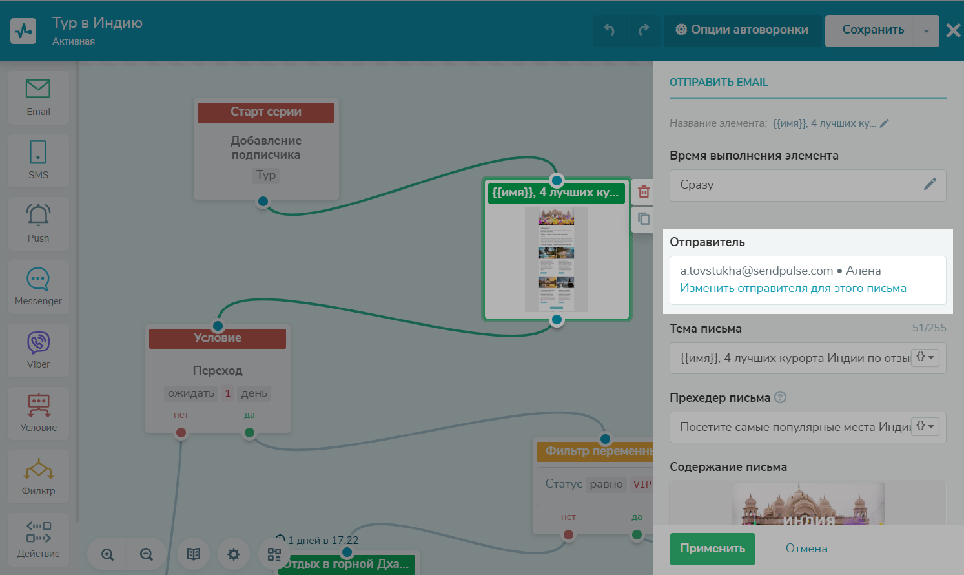964x575 pixels.
Task: Add an SMS block from sidebar
Action: pyautogui.click(x=38, y=160)
